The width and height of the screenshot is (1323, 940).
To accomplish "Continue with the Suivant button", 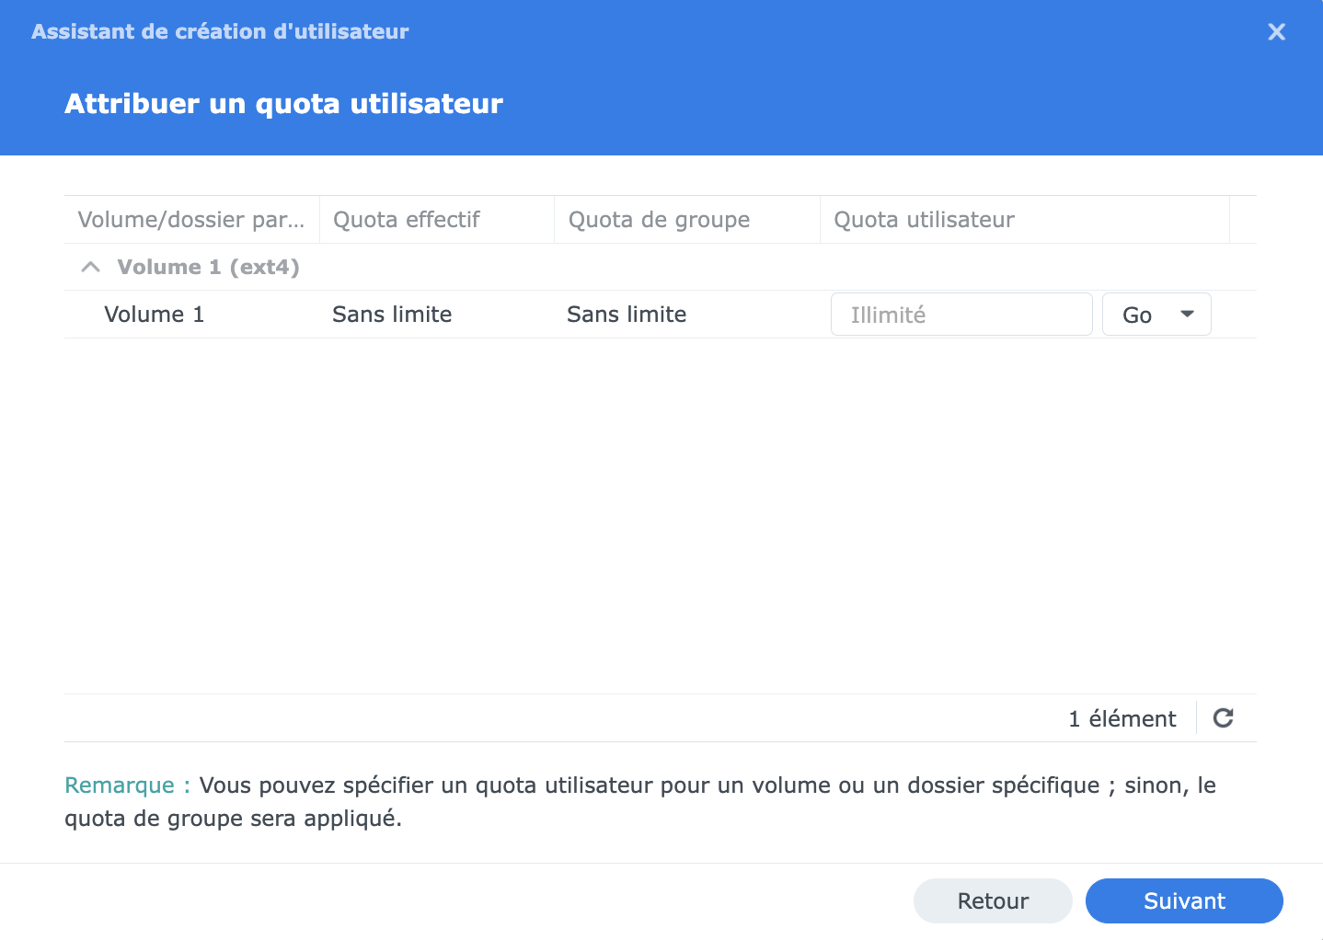I will pos(1184,900).
